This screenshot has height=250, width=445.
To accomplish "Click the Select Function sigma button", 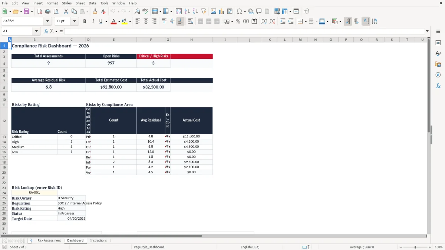I will tap(52, 31).
